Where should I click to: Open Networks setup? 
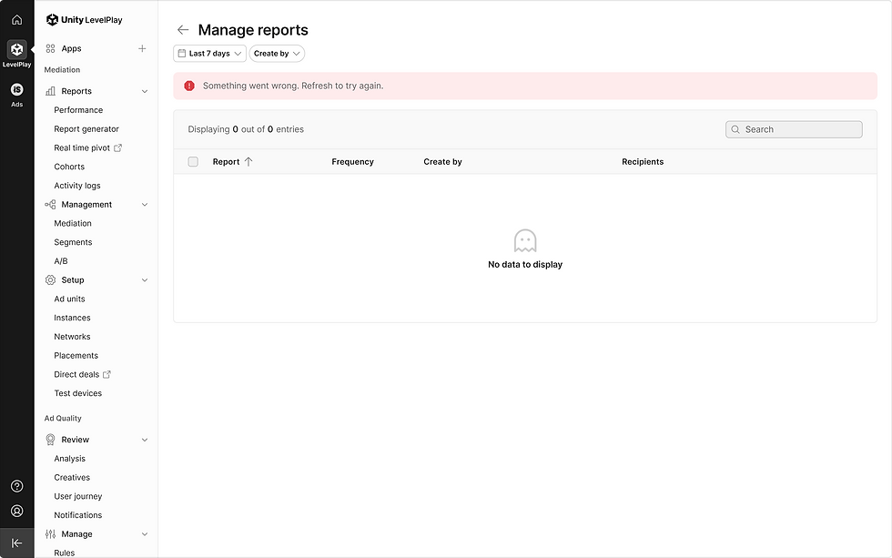pos(72,337)
